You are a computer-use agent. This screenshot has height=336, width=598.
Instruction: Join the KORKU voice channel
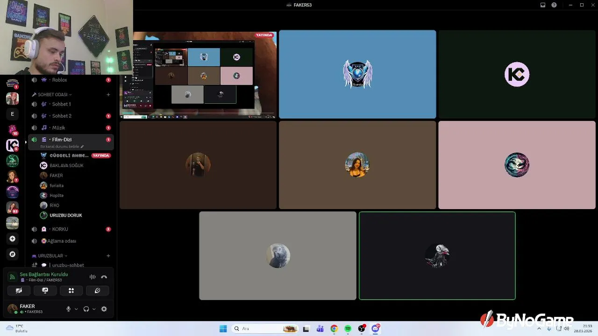[x=71, y=229]
